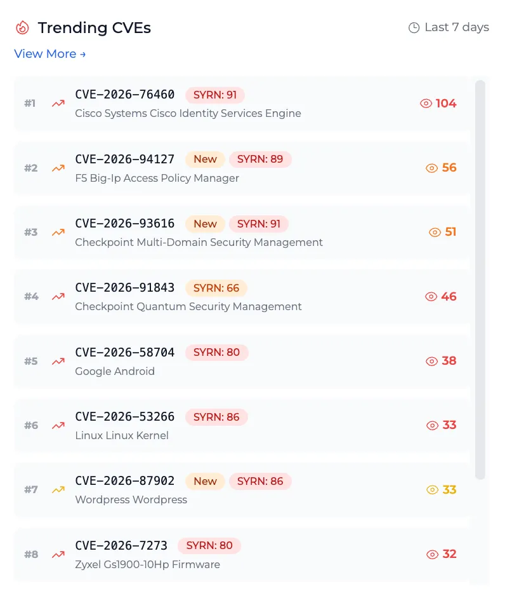Screen dimensions: 505x591
Task: Open CVE-2026-93616 Checkpoint Multi-Domain entry
Action: tap(242, 232)
